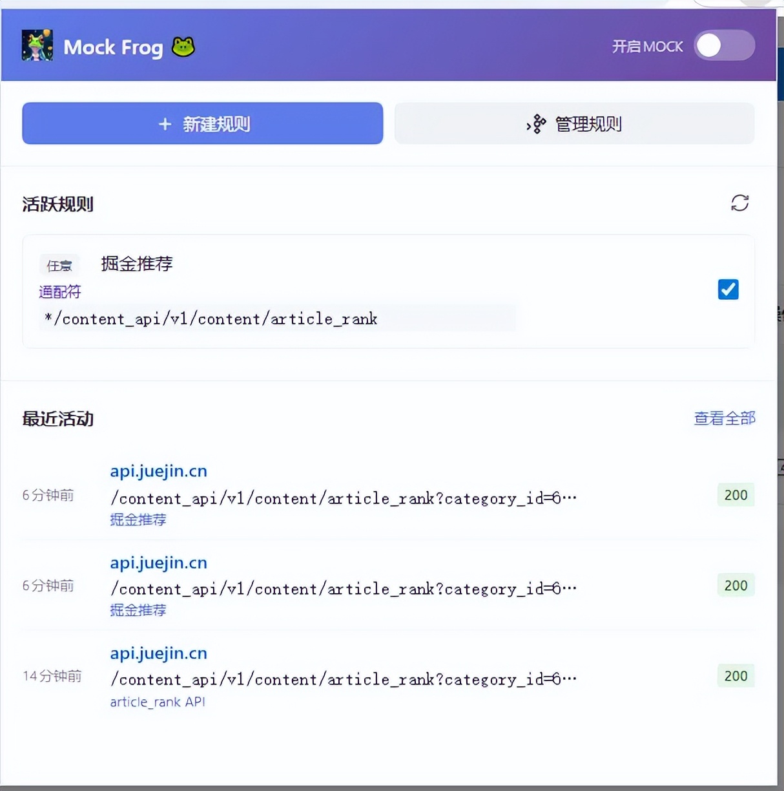Click the 掘金推荐 rule title

point(137,264)
